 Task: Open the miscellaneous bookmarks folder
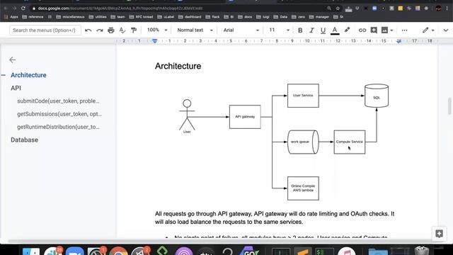(x=70, y=17)
